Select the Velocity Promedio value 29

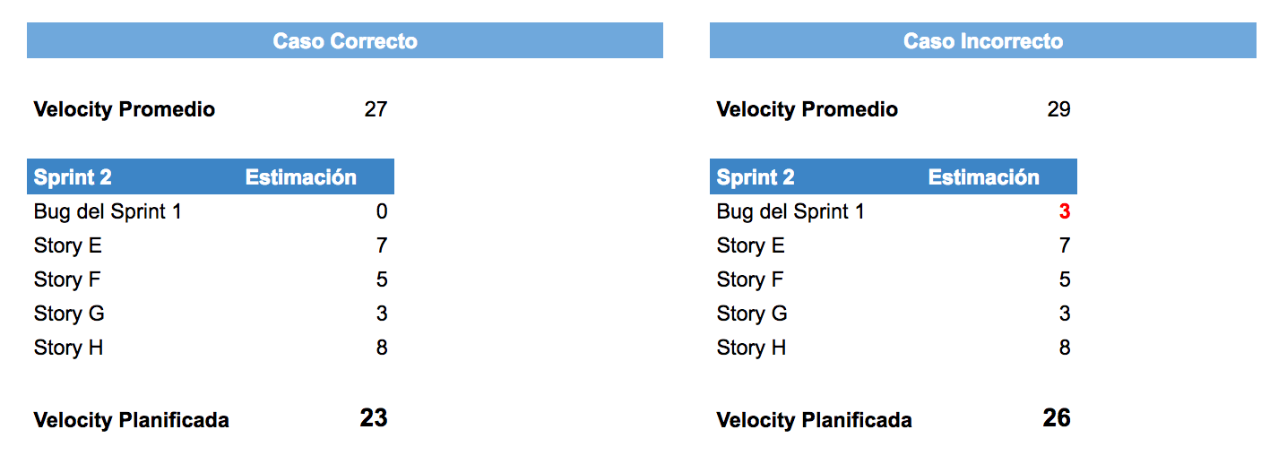1058,110
